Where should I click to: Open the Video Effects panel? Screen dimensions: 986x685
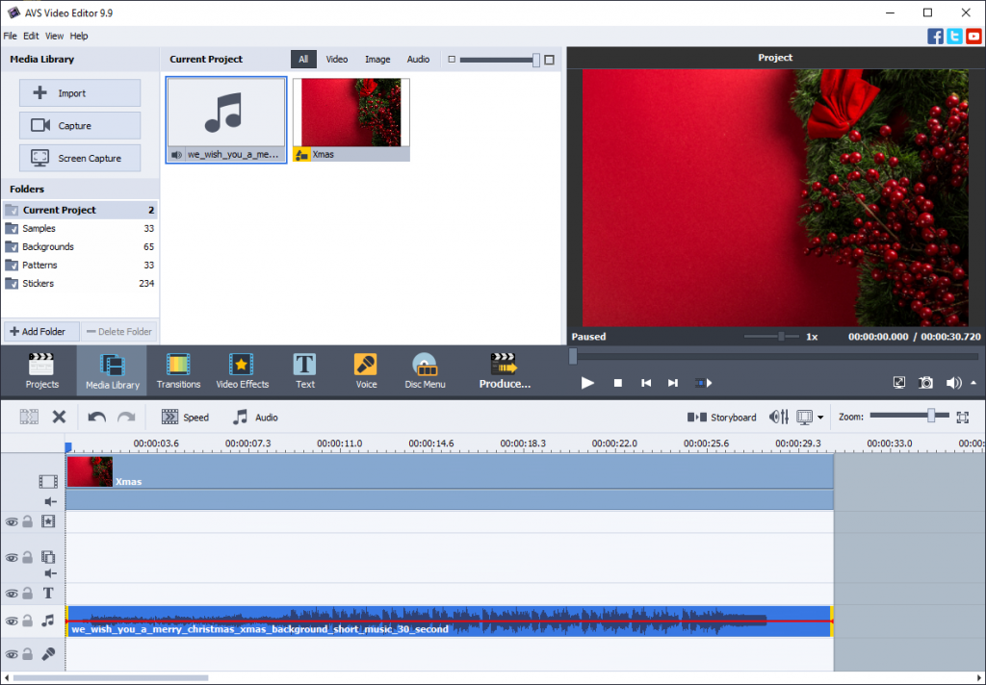(242, 370)
